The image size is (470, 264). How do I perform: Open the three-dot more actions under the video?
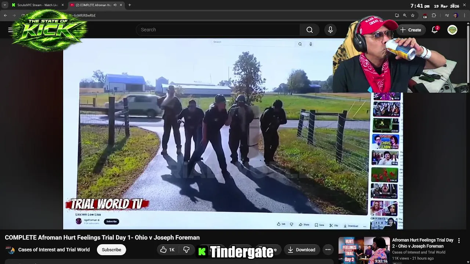pyautogui.click(x=328, y=250)
